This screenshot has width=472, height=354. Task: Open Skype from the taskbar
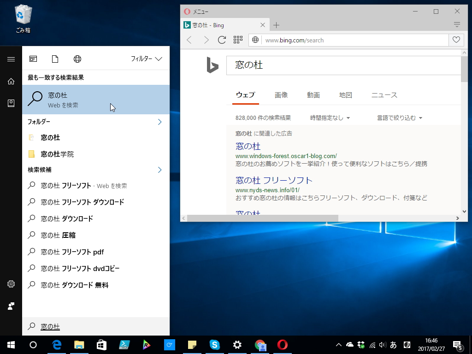(x=215, y=344)
